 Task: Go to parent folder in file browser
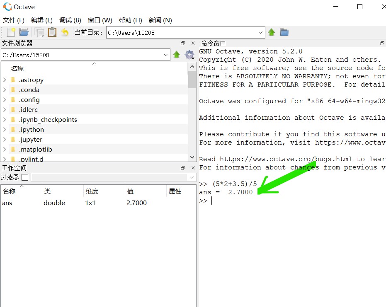tap(177, 55)
